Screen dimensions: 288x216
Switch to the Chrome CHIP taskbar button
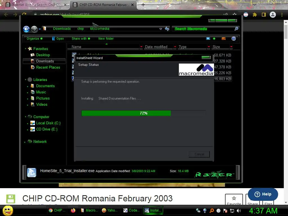click(x=57, y=210)
